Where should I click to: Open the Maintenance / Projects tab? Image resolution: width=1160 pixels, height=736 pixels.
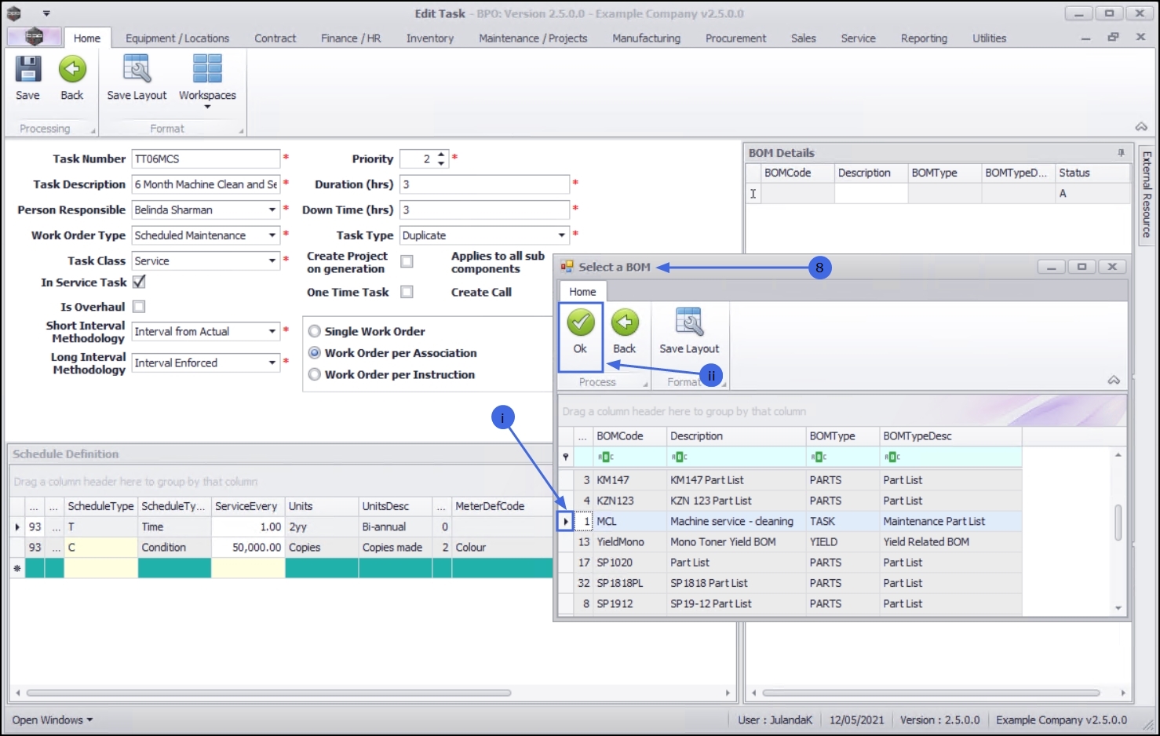point(533,38)
